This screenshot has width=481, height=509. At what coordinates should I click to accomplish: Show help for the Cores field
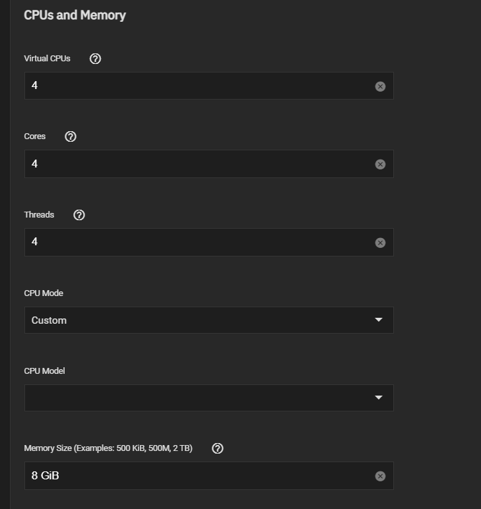coord(71,136)
